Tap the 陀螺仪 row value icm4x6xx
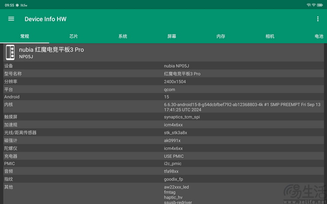 coord(173,148)
